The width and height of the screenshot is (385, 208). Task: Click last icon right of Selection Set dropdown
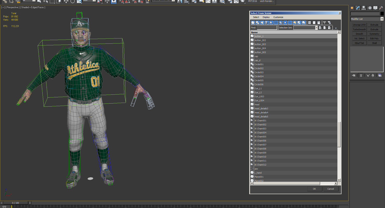click(330, 28)
